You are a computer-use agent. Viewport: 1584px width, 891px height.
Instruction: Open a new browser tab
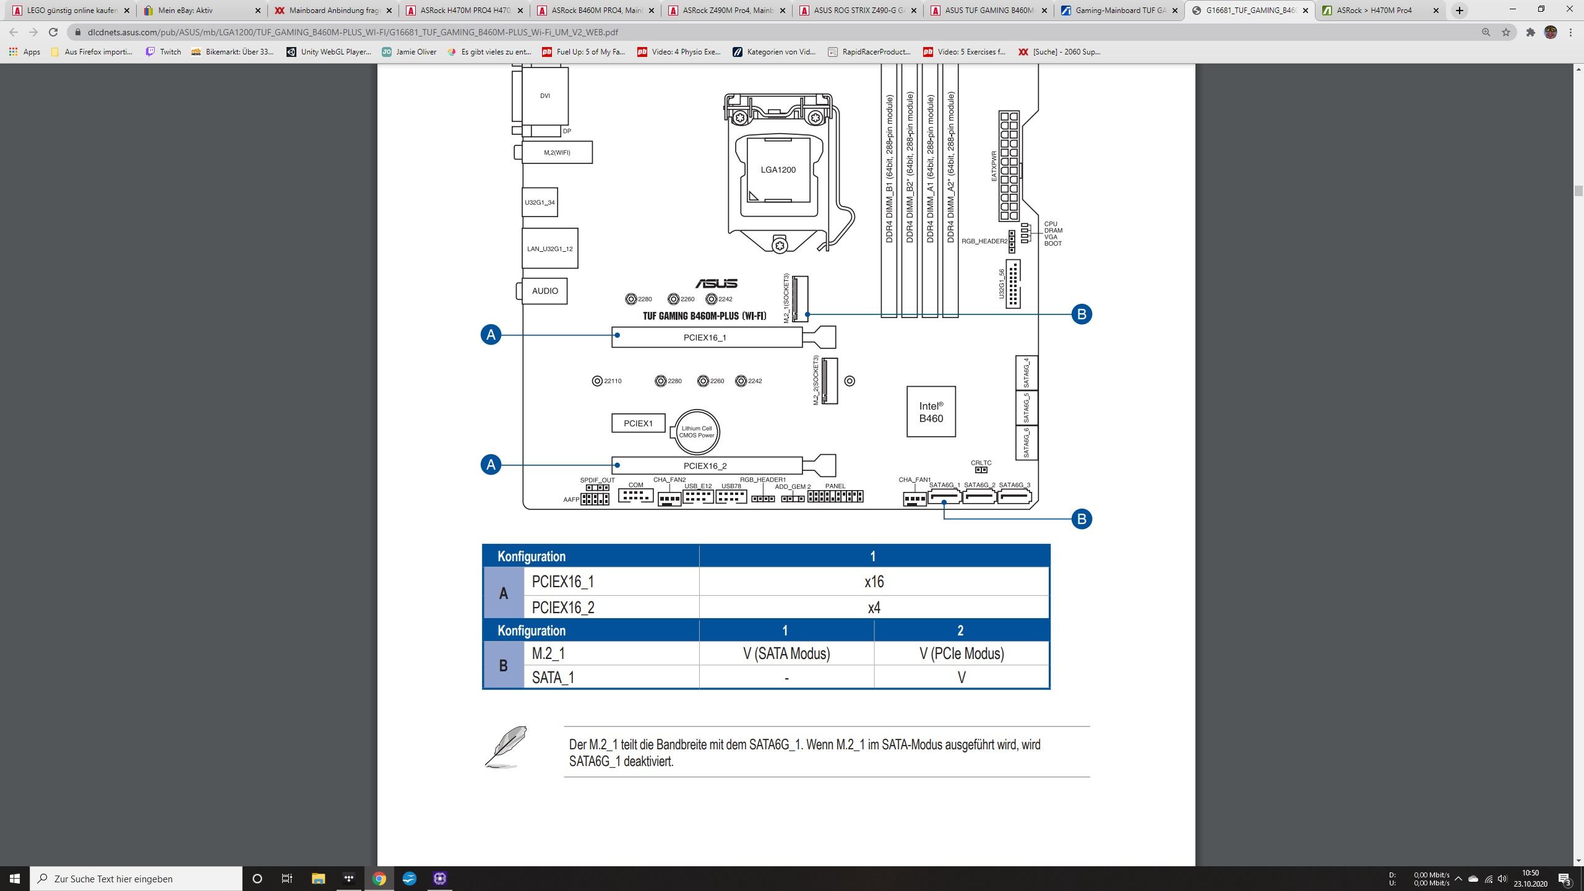tap(1460, 11)
